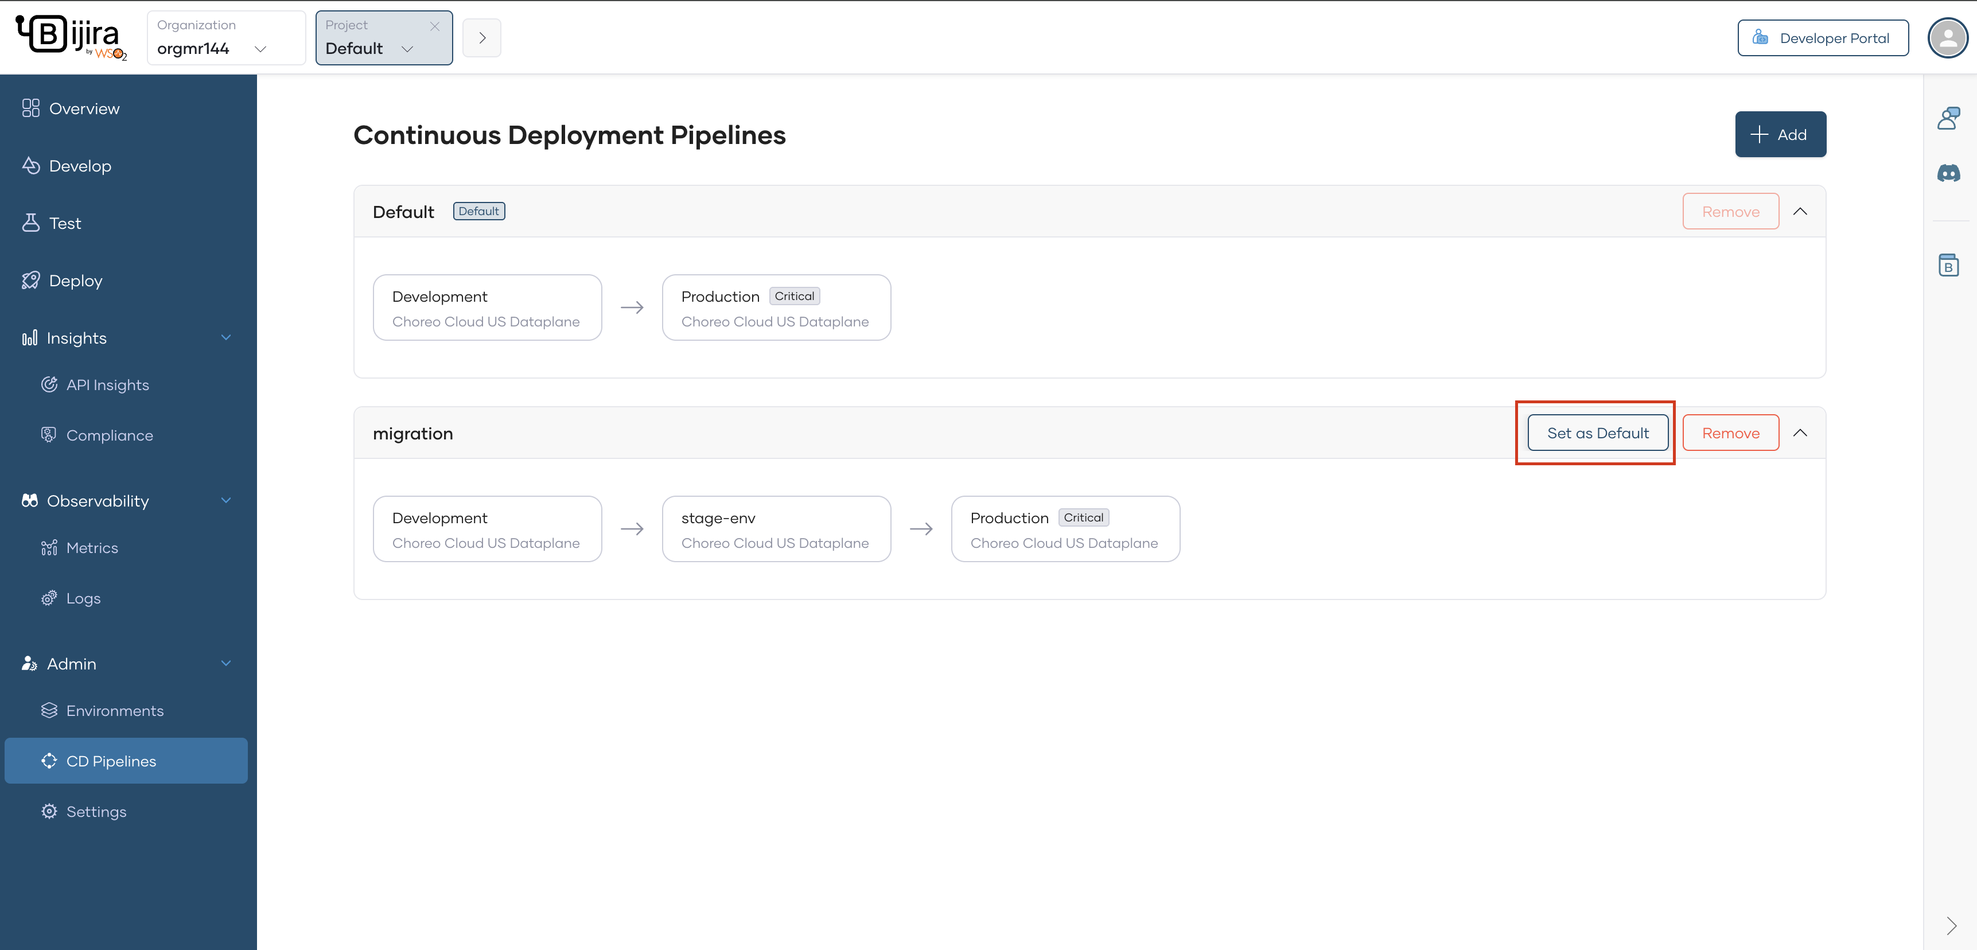Clear the Project filter chip
Viewport: 1977px width, 950px height.
click(x=435, y=25)
